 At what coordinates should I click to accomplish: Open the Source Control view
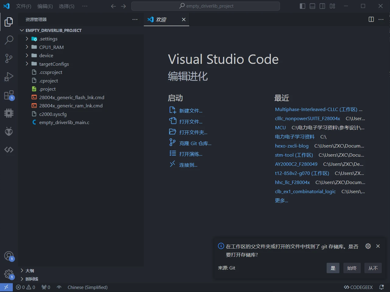pos(9,58)
